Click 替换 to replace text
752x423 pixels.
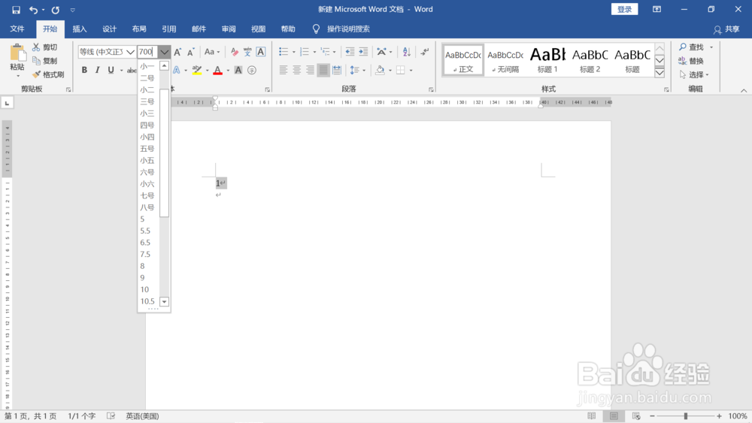[691, 61]
